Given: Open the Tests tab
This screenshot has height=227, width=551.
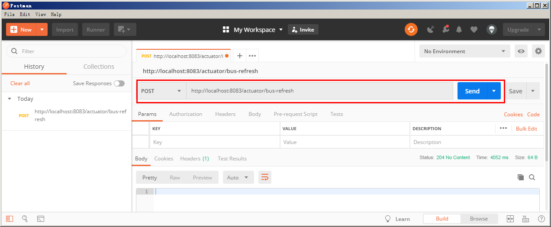Looking at the screenshot, I should pos(336,114).
